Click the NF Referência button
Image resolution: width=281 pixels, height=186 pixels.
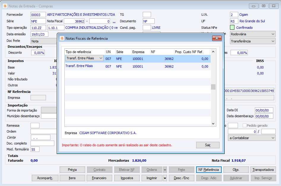coord(209,170)
